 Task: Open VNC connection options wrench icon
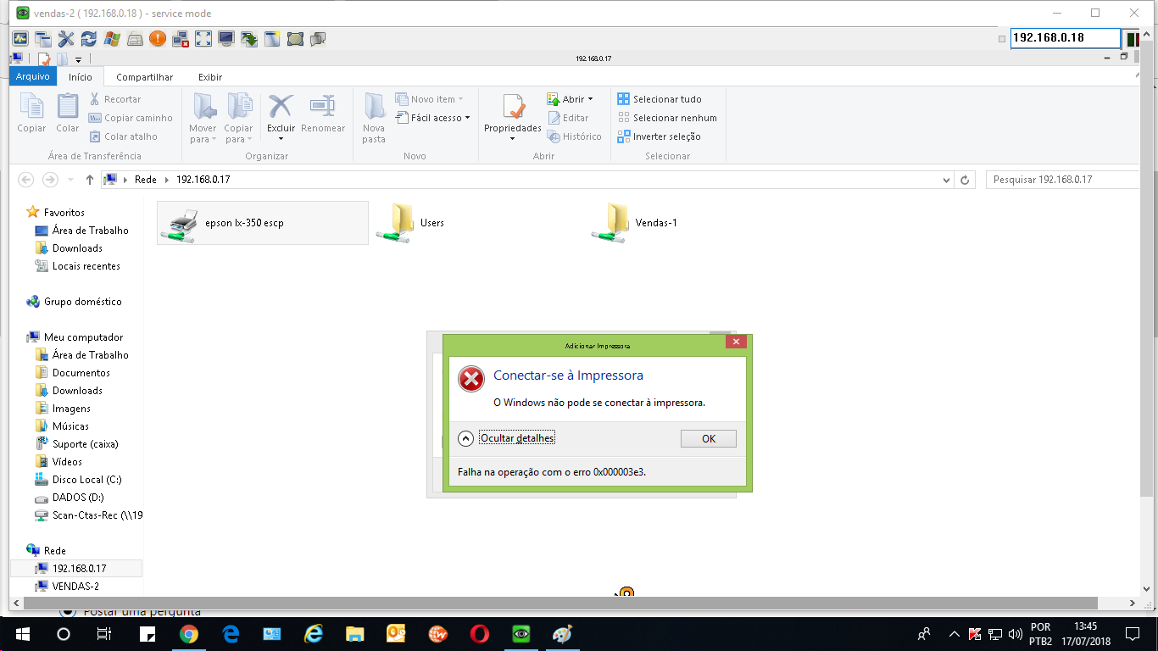(66, 38)
